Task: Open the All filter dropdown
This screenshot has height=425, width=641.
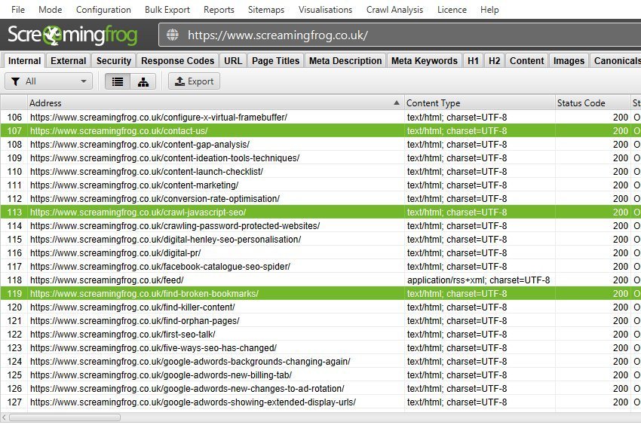Action: pyautogui.click(x=49, y=81)
